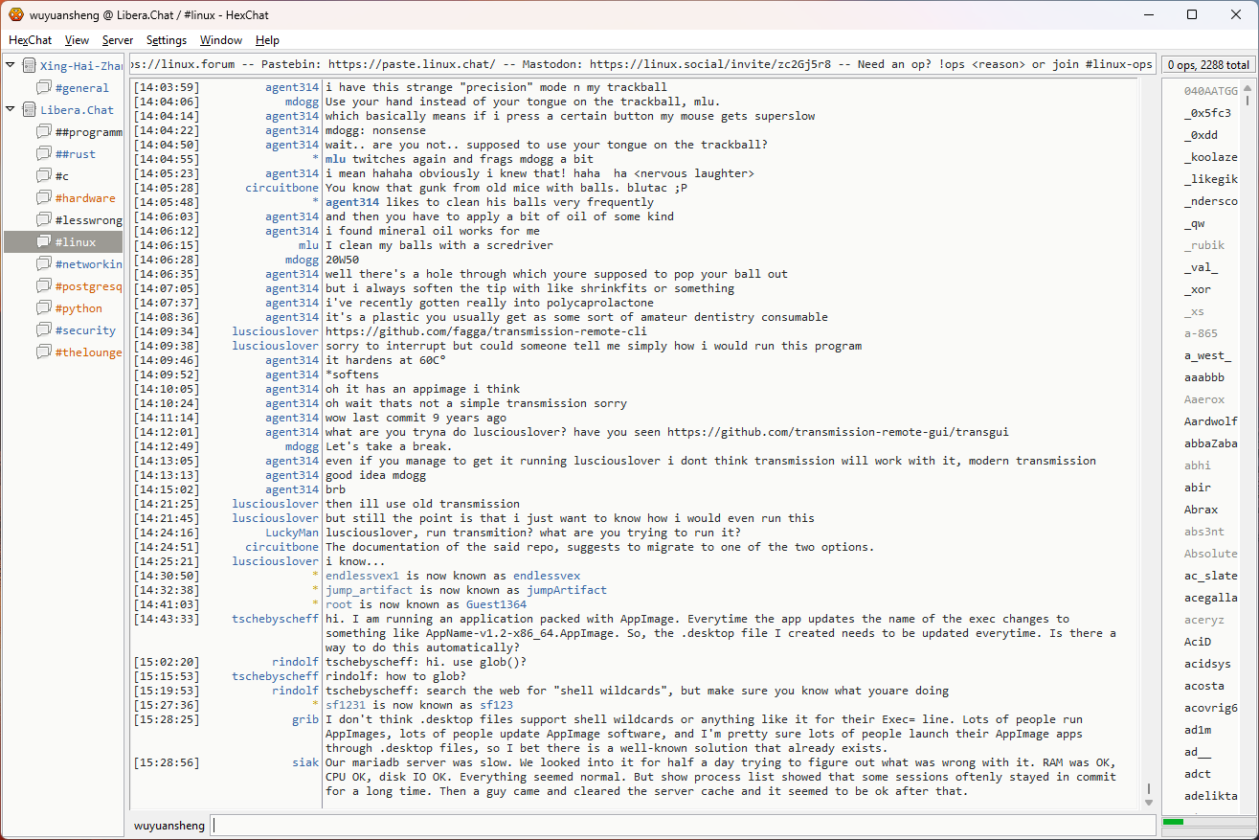This screenshot has width=1259, height=840.
Task: Click the Libera.Chat server network icon
Action: pos(29,110)
